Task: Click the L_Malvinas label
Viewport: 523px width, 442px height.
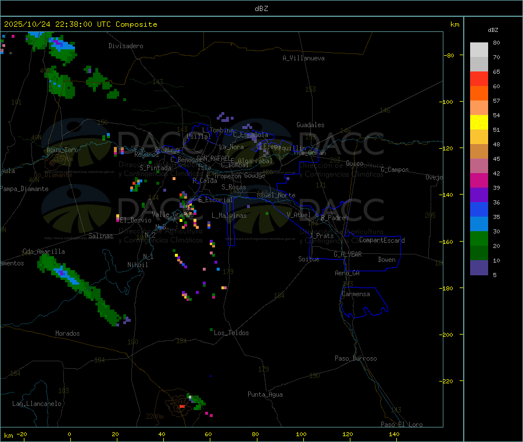Action: coord(229,215)
